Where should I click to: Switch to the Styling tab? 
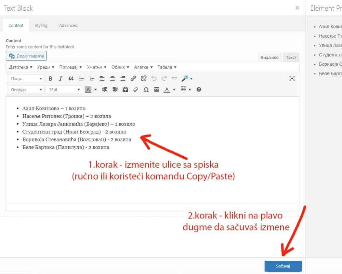[x=41, y=26]
